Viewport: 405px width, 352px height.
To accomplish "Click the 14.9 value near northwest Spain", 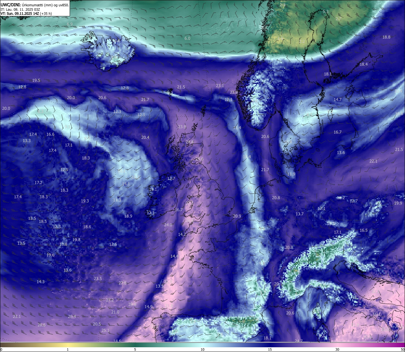I will coord(148,307).
